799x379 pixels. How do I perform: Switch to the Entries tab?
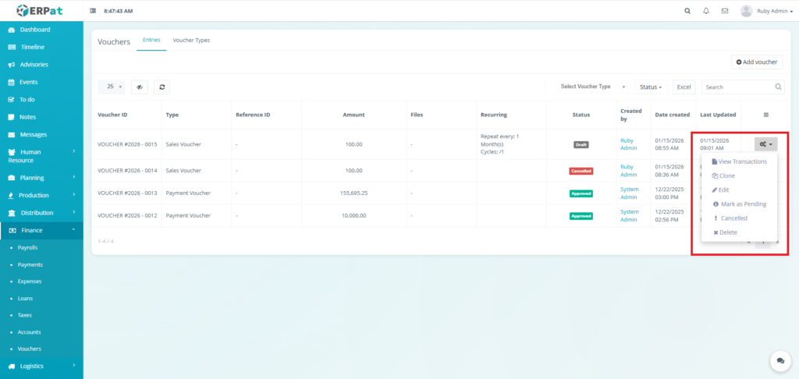coord(151,40)
